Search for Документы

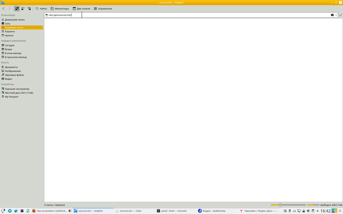pyautogui.click(x=22, y=67)
